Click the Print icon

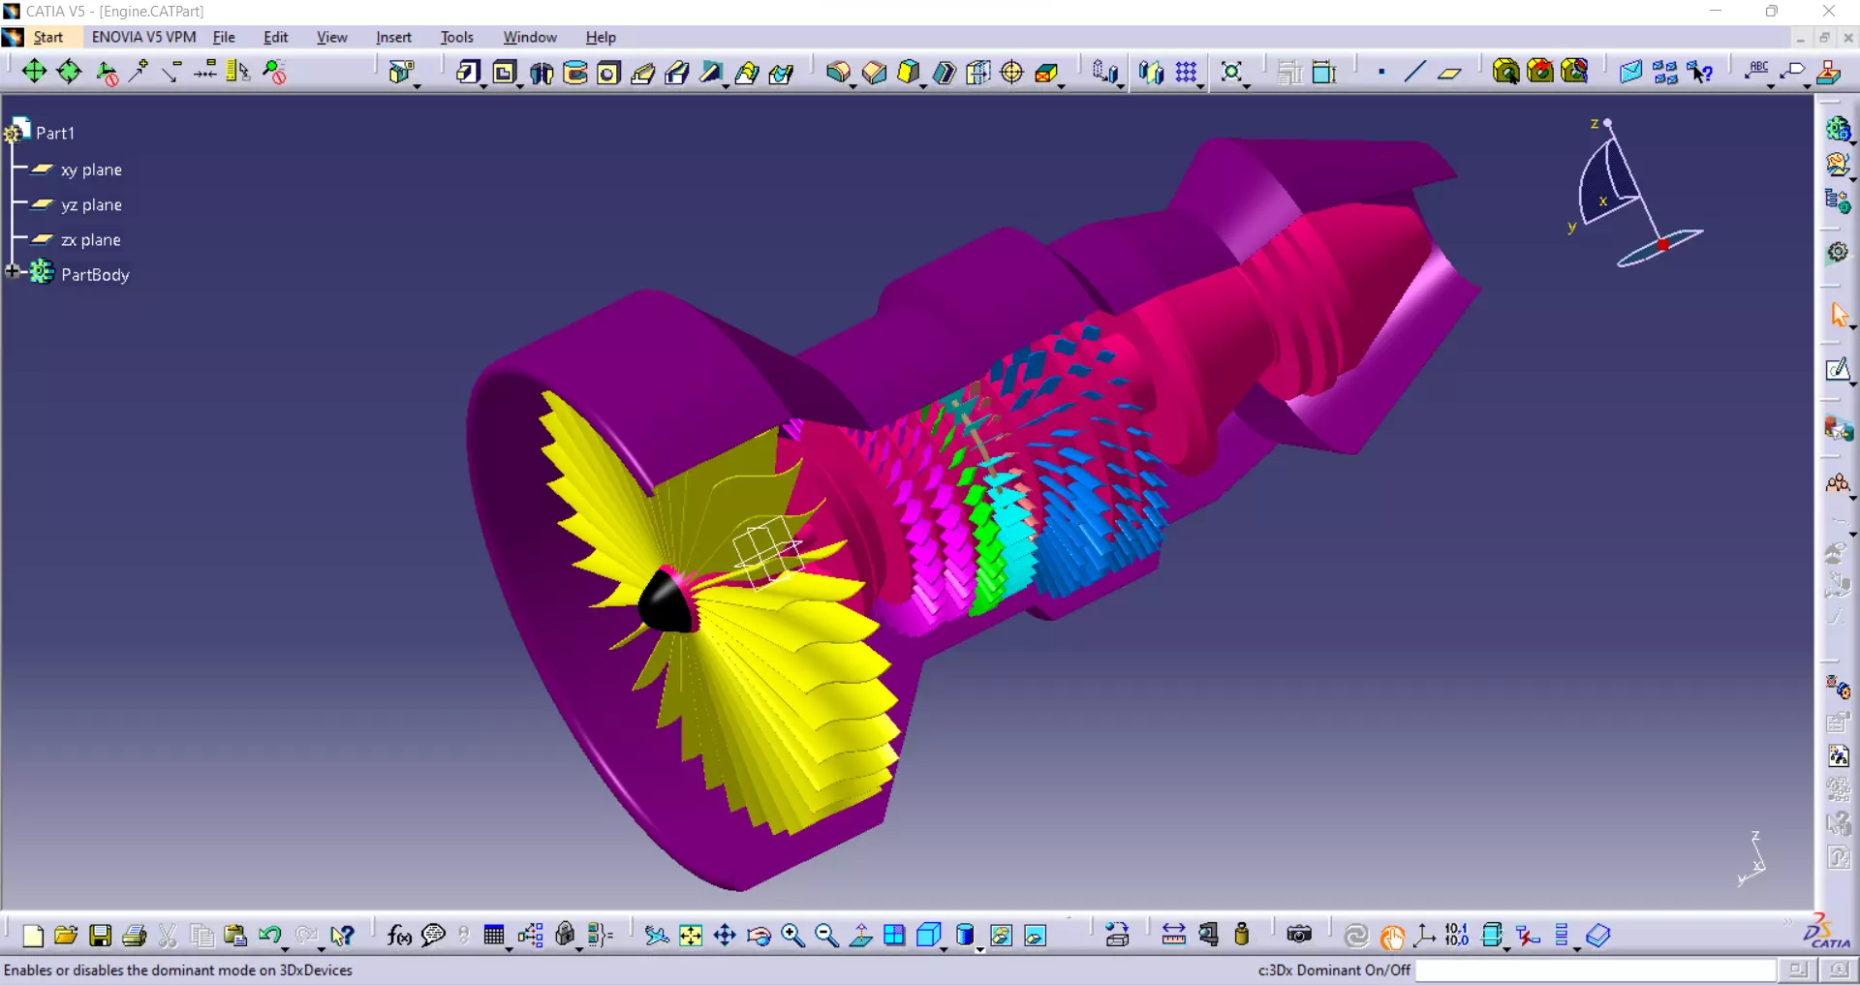(134, 935)
